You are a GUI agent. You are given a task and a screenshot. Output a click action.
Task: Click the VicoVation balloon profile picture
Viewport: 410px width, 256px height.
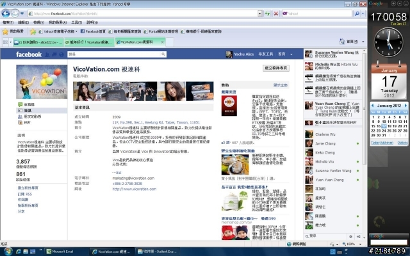pyautogui.click(x=42, y=82)
